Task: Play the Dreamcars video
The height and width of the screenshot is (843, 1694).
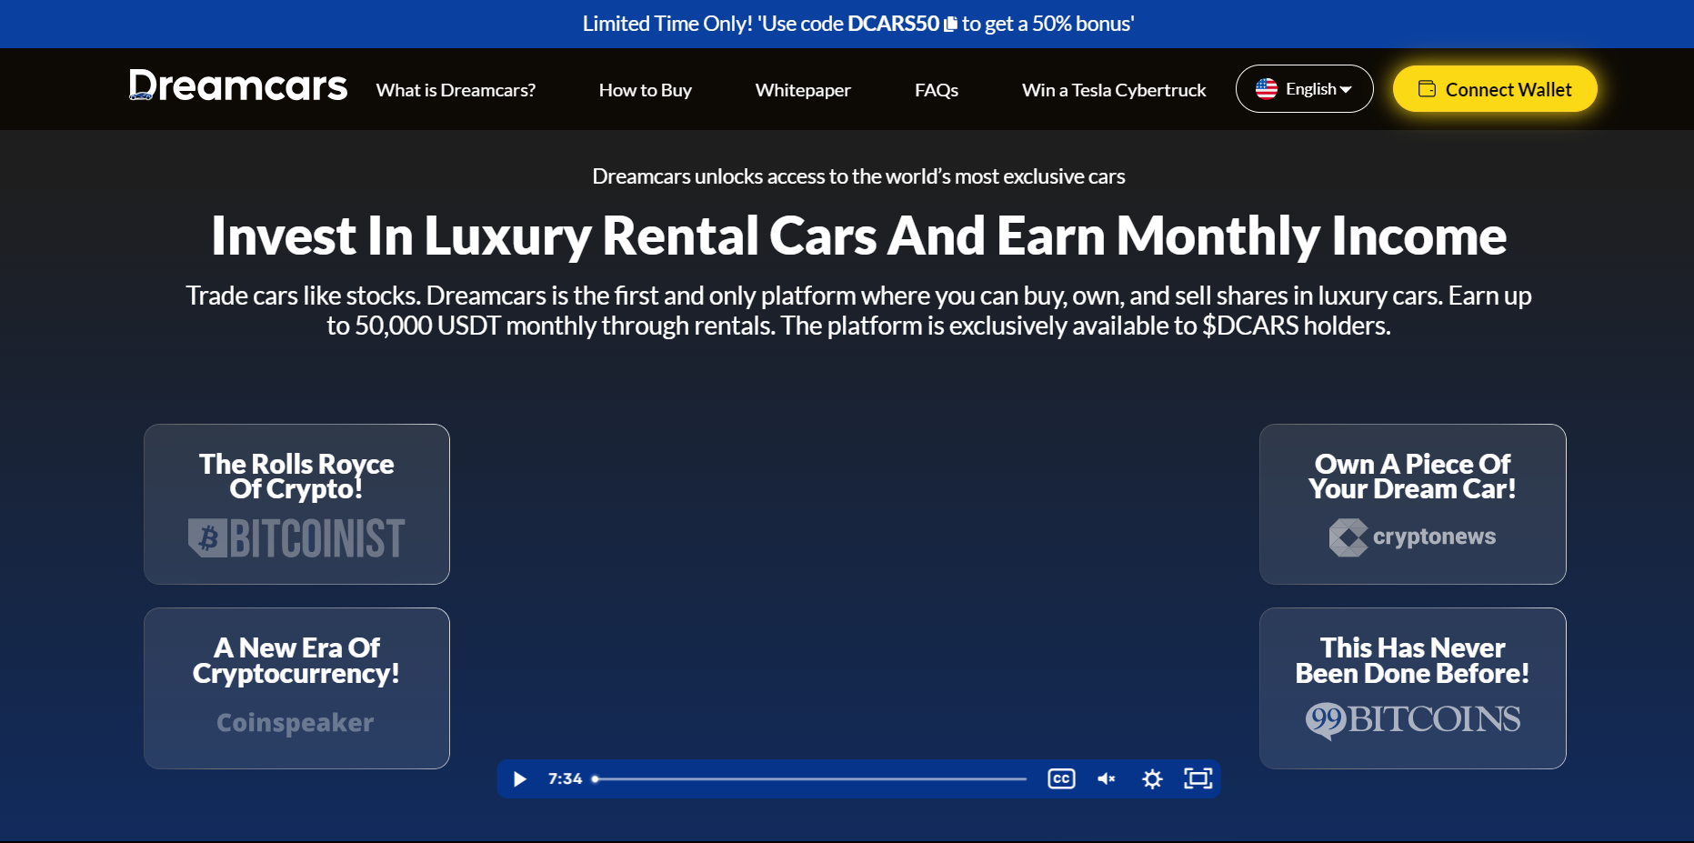Action: pos(519,779)
